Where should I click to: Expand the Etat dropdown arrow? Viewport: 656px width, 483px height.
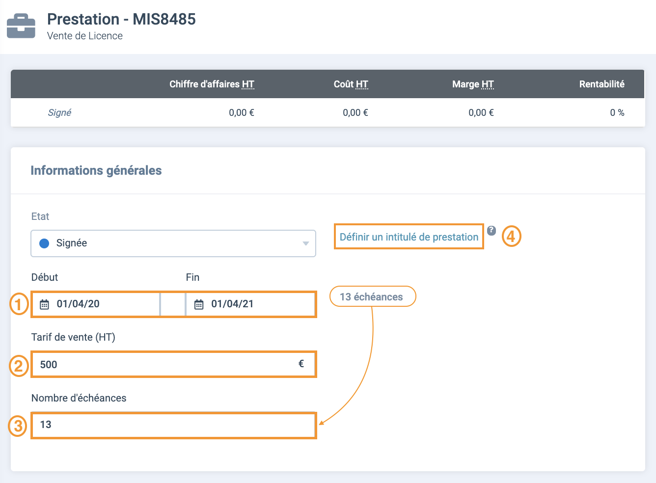pos(305,243)
